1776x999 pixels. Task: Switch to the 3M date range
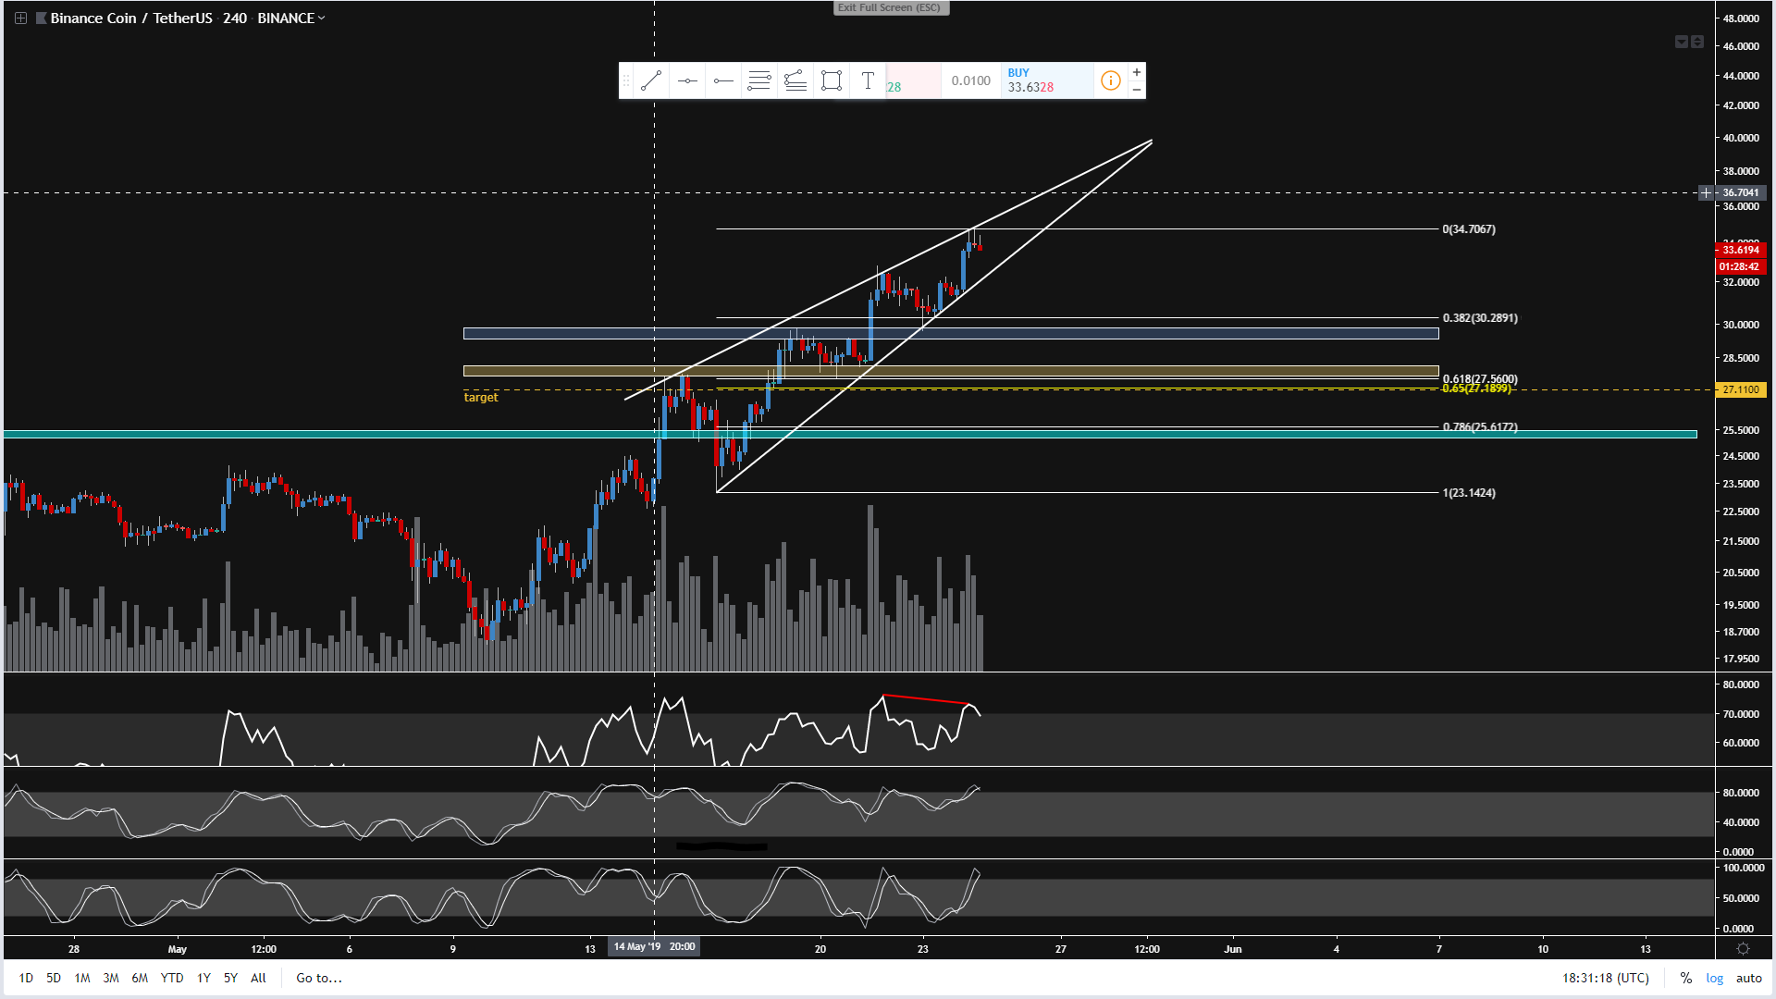(x=111, y=978)
